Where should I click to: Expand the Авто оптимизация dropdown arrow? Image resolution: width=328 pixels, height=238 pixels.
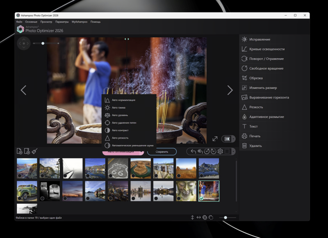[x=141, y=152]
